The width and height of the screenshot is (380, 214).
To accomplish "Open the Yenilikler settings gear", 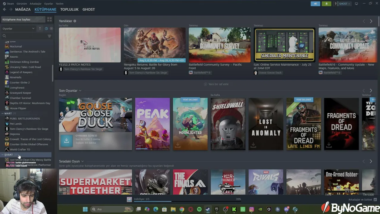I will [x=75, y=21].
